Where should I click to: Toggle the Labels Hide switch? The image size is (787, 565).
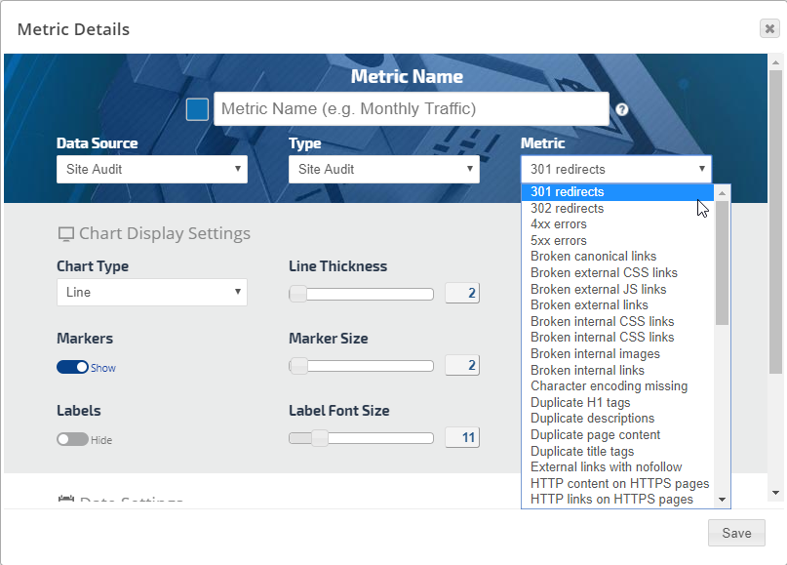pyautogui.click(x=72, y=439)
